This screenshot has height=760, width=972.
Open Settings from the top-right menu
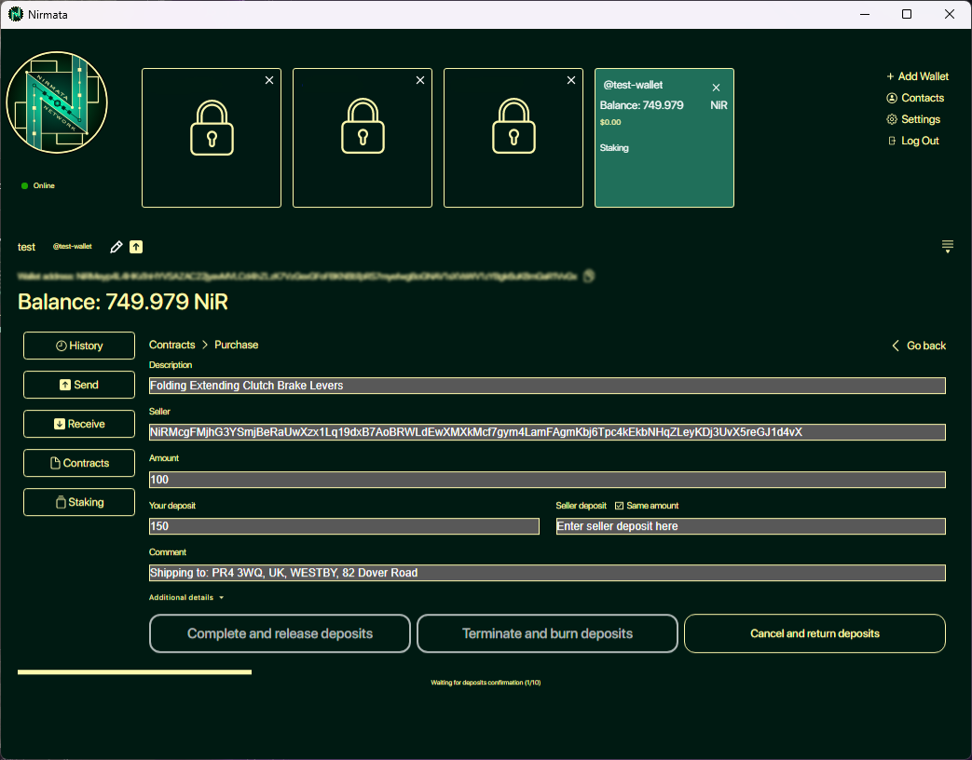(913, 119)
